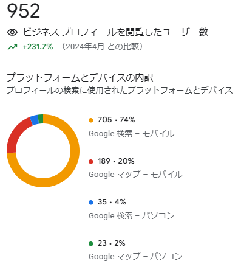This screenshot has width=241, height=264.
Task: Click the red legend dot for 189
Action: tap(91, 162)
